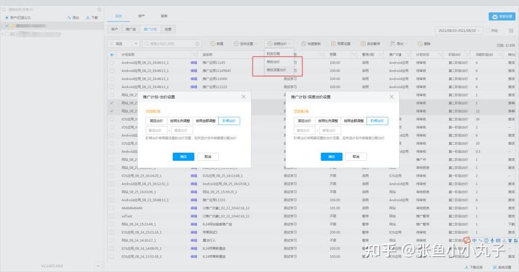Choose 修改深度出价 from the dropdown menu
This screenshot has width=519, height=272.
click(x=276, y=70)
